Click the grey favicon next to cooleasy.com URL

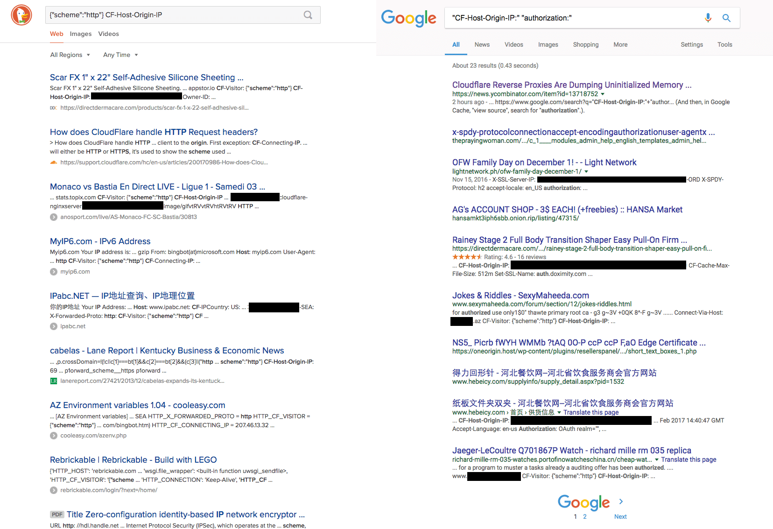click(x=54, y=436)
